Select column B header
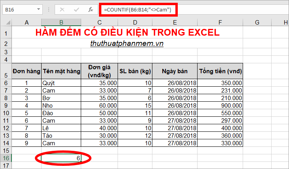The height and width of the screenshot is (169, 289). (x=61, y=23)
